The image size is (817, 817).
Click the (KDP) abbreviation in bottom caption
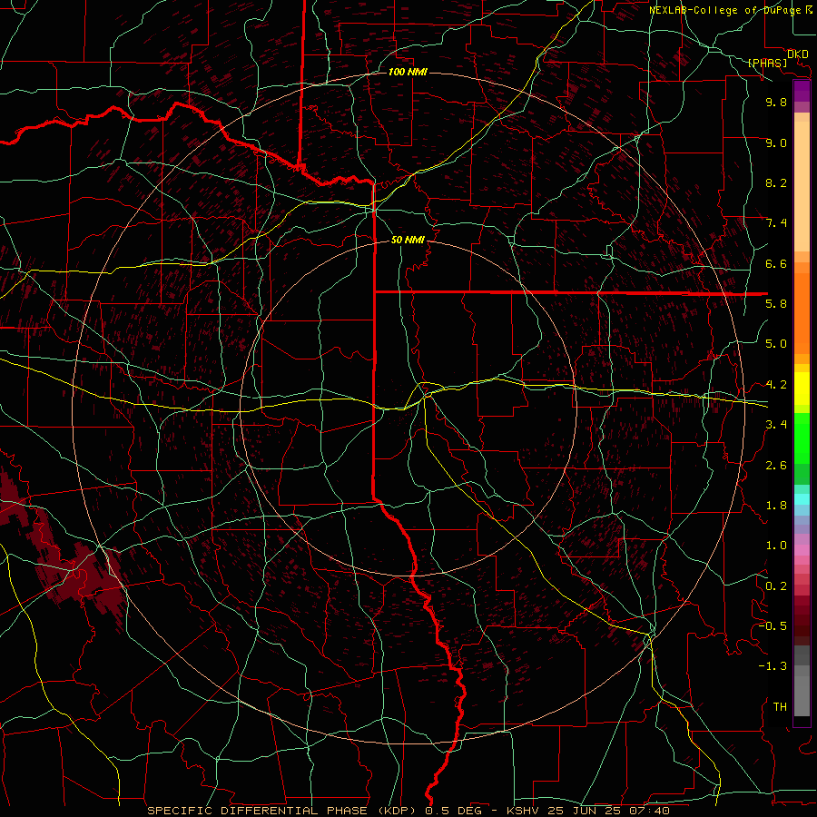pos(397,811)
